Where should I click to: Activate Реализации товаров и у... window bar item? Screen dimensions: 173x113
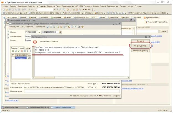(x=38, y=107)
